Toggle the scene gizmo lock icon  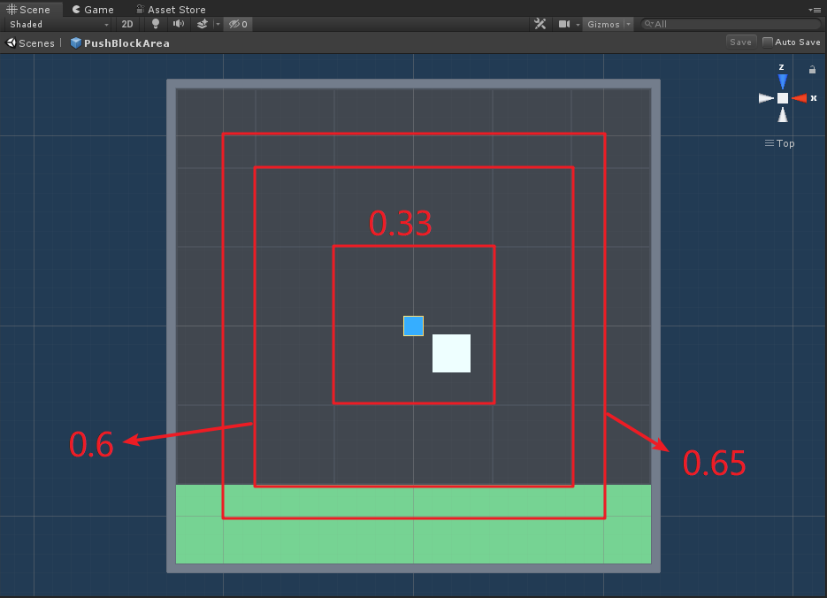(812, 70)
